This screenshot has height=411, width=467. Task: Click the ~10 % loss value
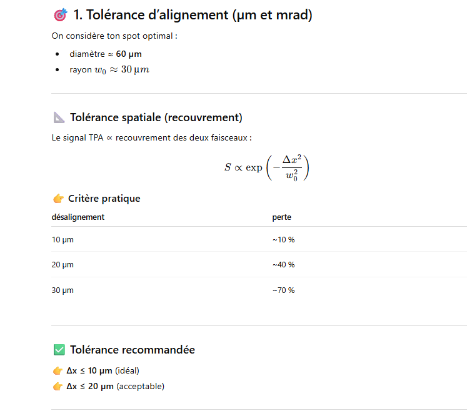[x=283, y=239]
